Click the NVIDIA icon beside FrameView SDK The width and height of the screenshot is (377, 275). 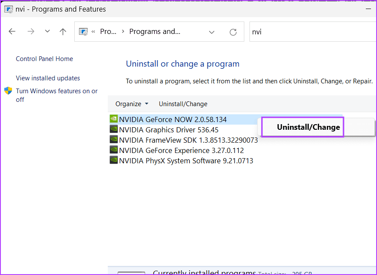(113, 140)
